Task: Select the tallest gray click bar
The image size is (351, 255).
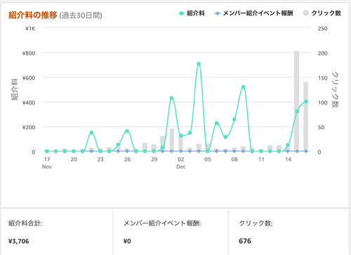Action: pos(296,101)
